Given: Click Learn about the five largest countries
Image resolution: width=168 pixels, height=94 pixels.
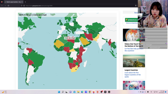Looking at the screenshot, I should point(133,75).
